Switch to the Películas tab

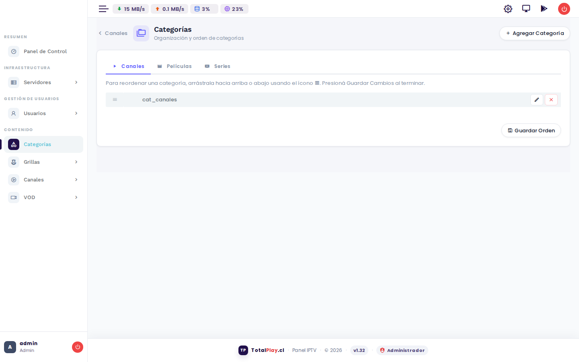click(175, 66)
